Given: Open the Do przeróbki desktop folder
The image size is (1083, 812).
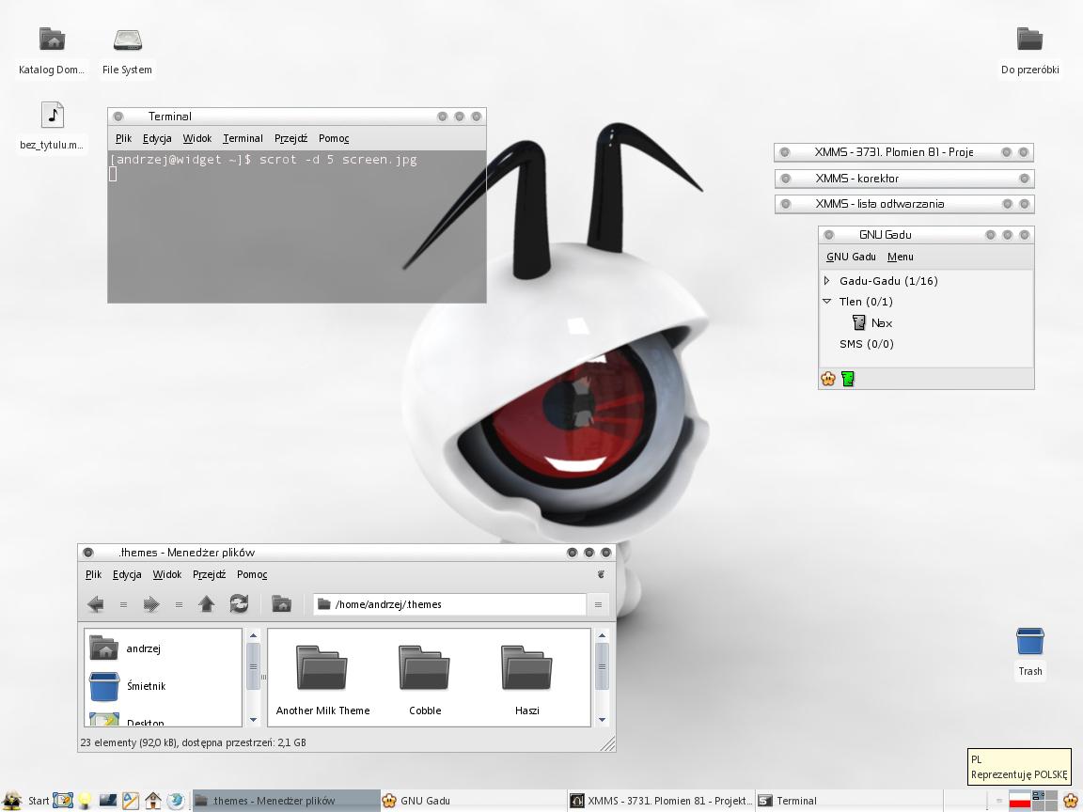Looking at the screenshot, I should click(x=1029, y=39).
